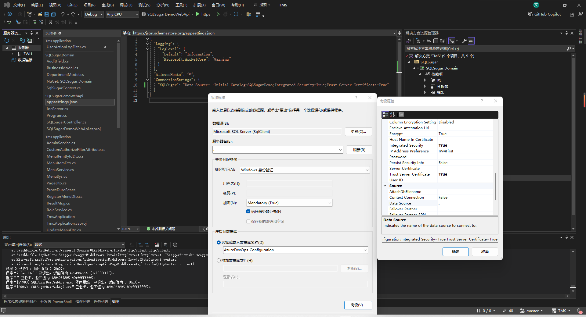Click the editor 105 % zoom level box

tap(130, 229)
